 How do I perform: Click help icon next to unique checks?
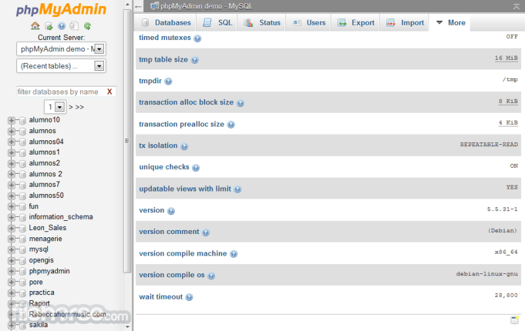(196, 168)
